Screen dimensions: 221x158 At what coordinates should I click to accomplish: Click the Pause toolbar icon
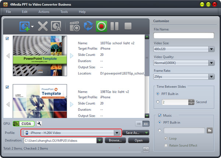point(115,26)
